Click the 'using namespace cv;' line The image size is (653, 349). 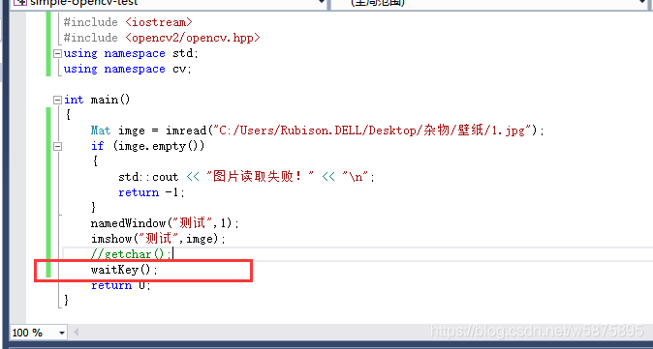click(x=128, y=69)
